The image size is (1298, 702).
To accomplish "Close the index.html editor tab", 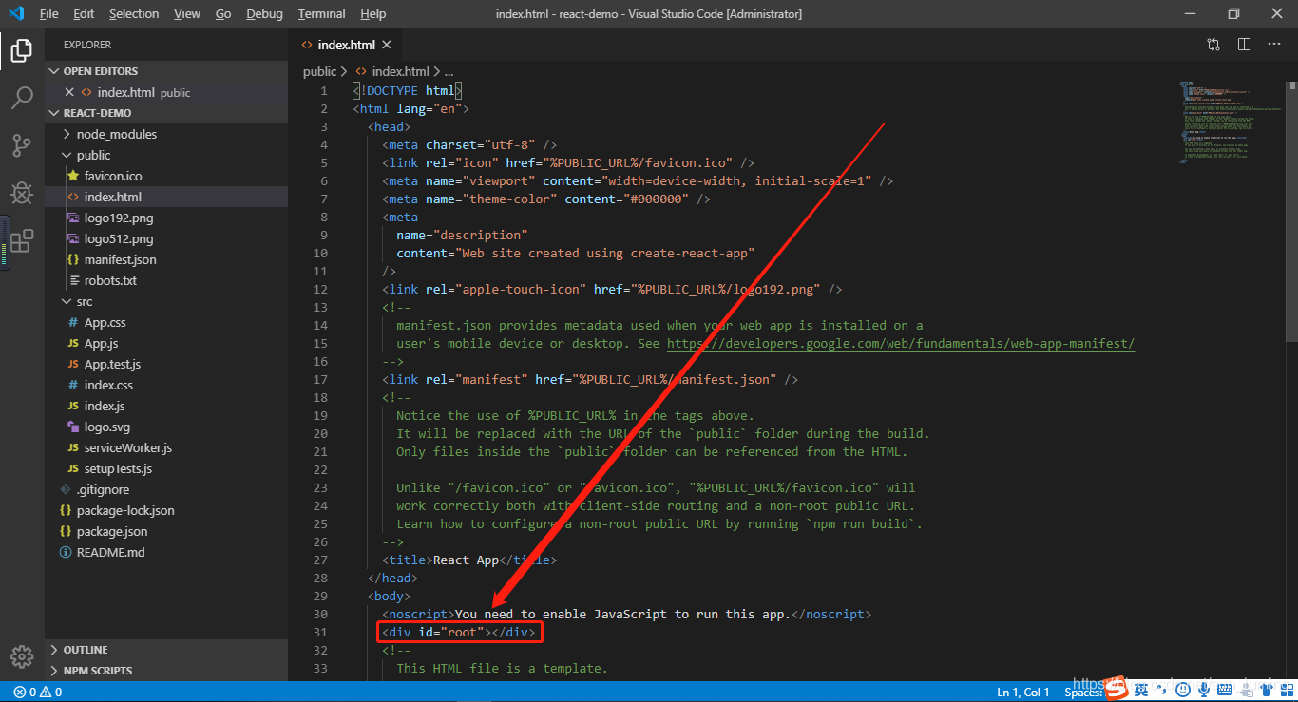I will (x=387, y=45).
